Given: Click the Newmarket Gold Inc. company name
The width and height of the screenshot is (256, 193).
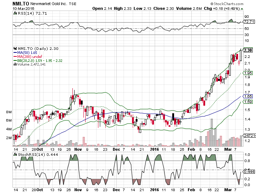Looking at the screenshot, I should tap(49, 4).
